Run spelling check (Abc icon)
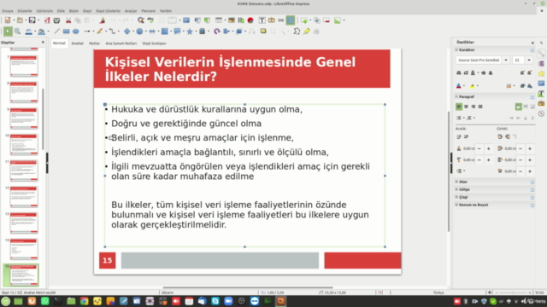547x307 pixels. click(x=150, y=20)
